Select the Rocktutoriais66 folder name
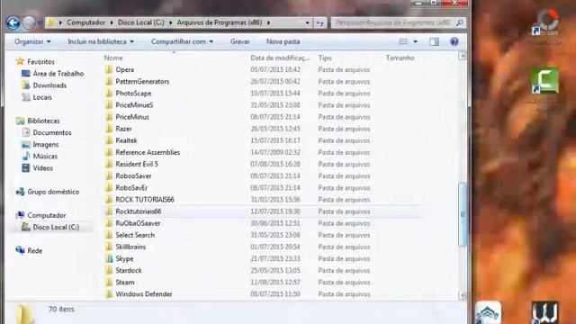The height and width of the screenshot is (324, 576). tap(139, 211)
